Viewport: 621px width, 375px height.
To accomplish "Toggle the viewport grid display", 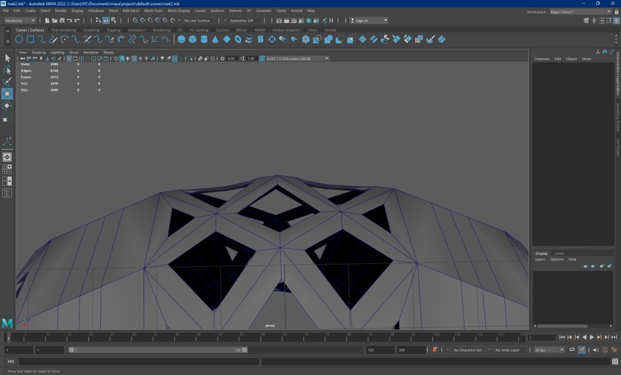I will coord(69,58).
